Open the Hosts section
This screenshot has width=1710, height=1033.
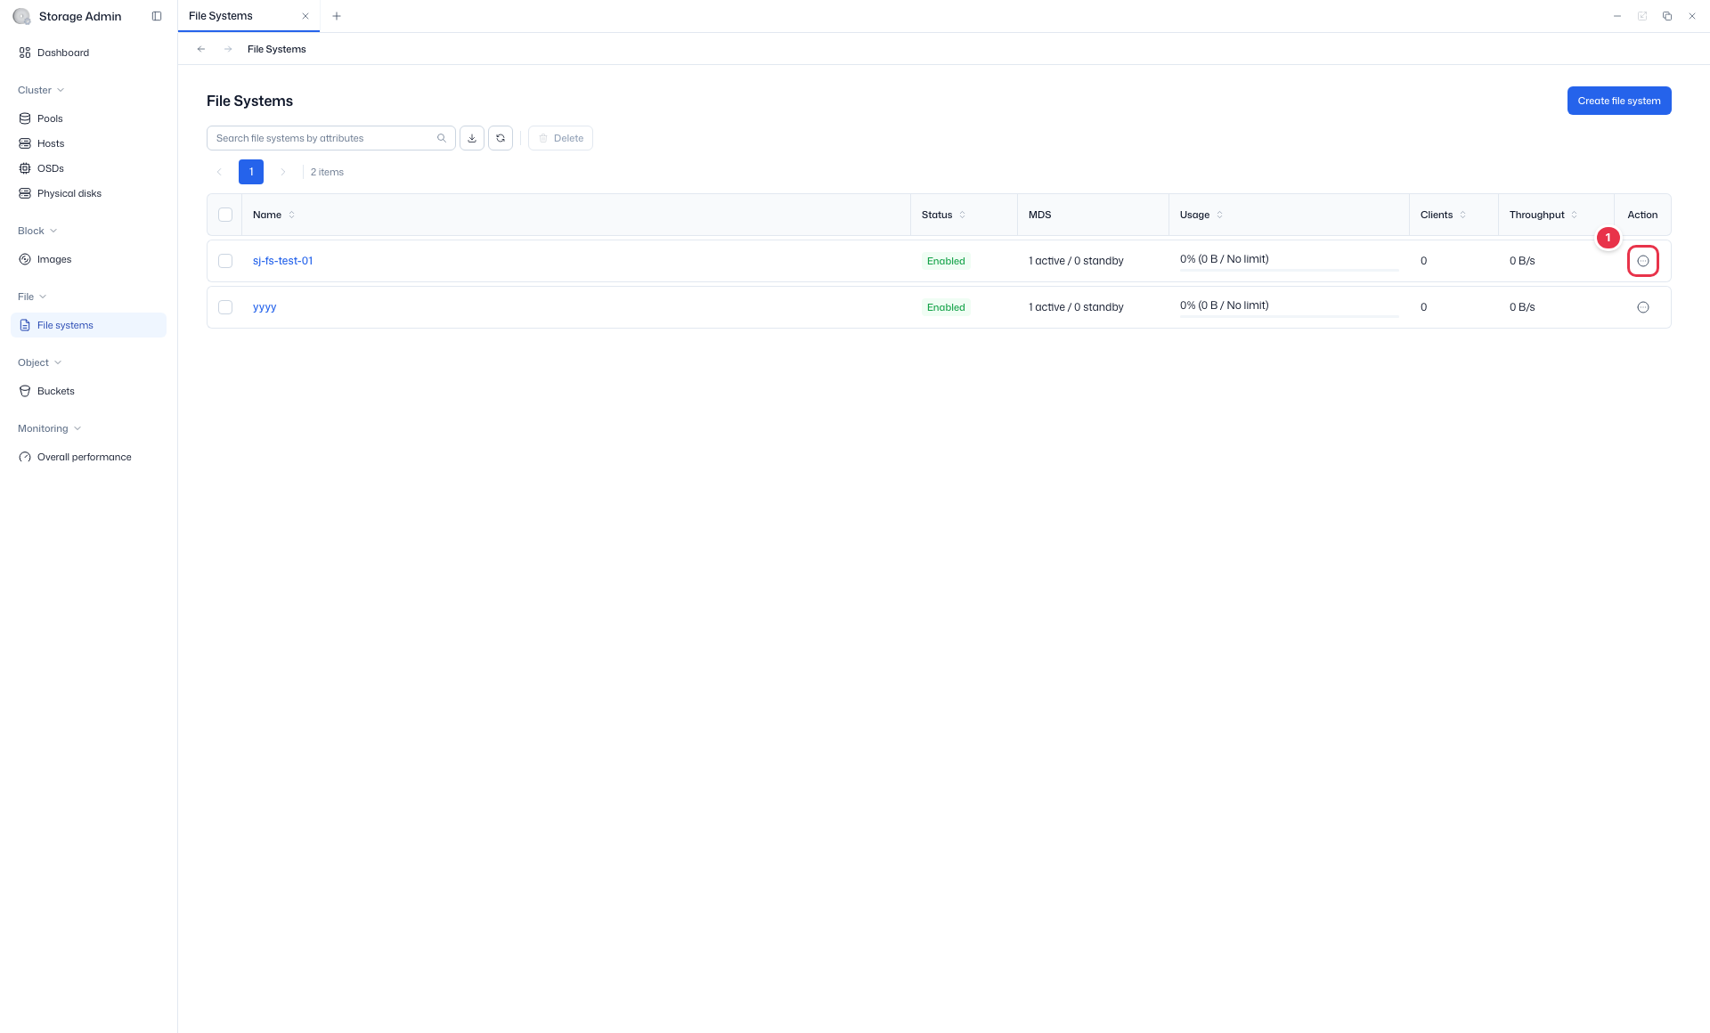pos(42,143)
